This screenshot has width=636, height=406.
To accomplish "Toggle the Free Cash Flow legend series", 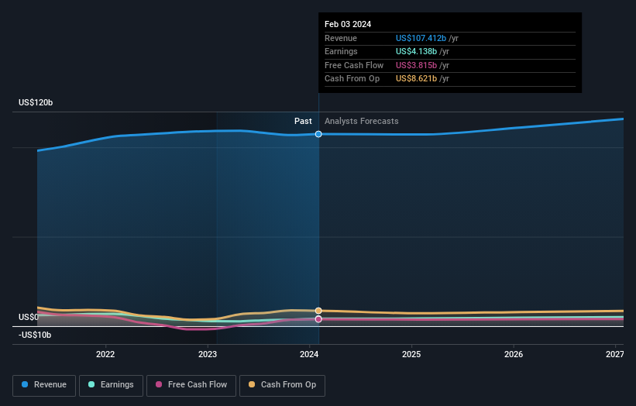I will click(x=191, y=385).
